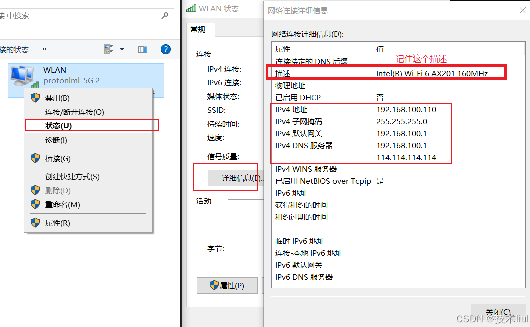Click the 属性(P) button in WLAN 状态
The width and height of the screenshot is (530, 327).
[227, 286]
